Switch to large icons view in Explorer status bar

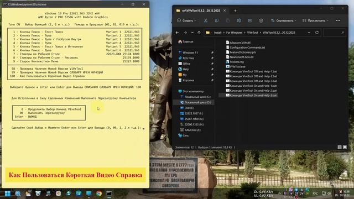(345, 148)
